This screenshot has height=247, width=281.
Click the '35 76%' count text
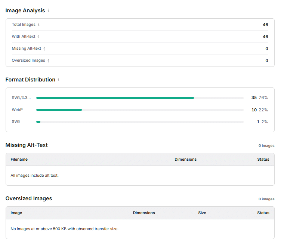[x=259, y=98]
